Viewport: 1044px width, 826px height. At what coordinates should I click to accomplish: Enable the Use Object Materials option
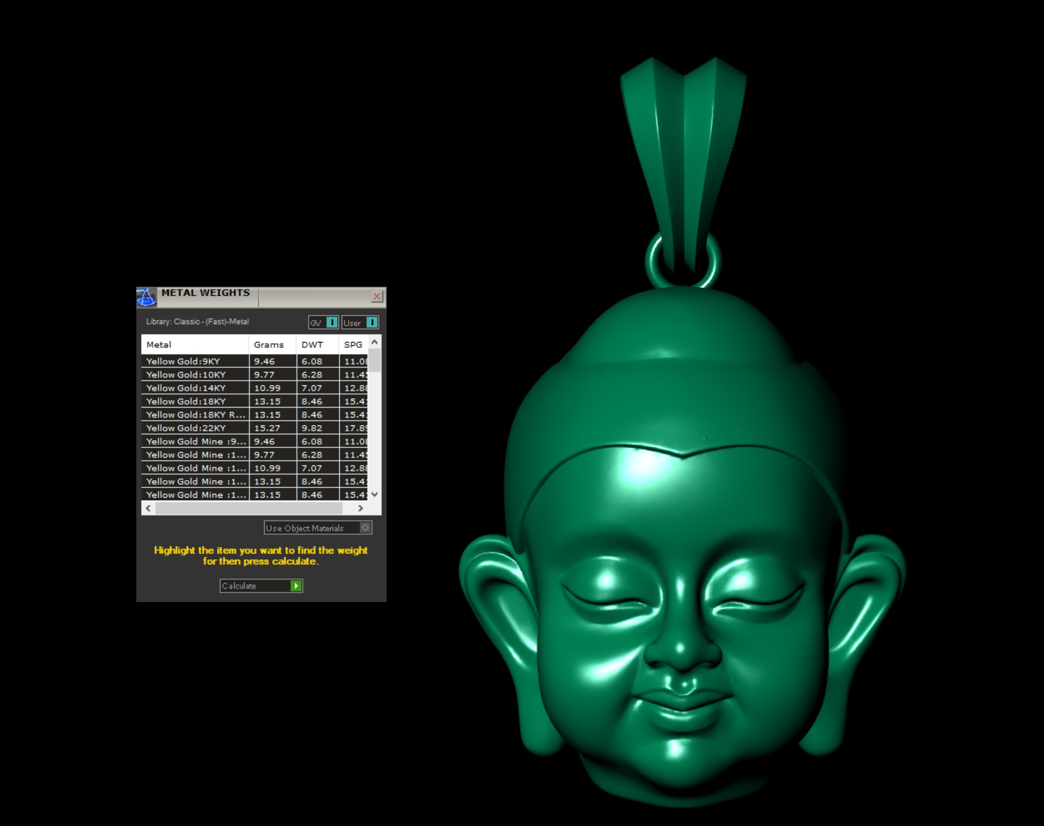(x=366, y=528)
